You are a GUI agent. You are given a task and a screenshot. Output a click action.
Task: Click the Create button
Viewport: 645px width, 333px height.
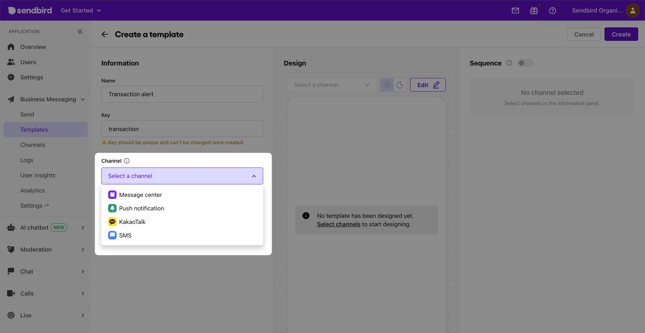pyautogui.click(x=621, y=34)
